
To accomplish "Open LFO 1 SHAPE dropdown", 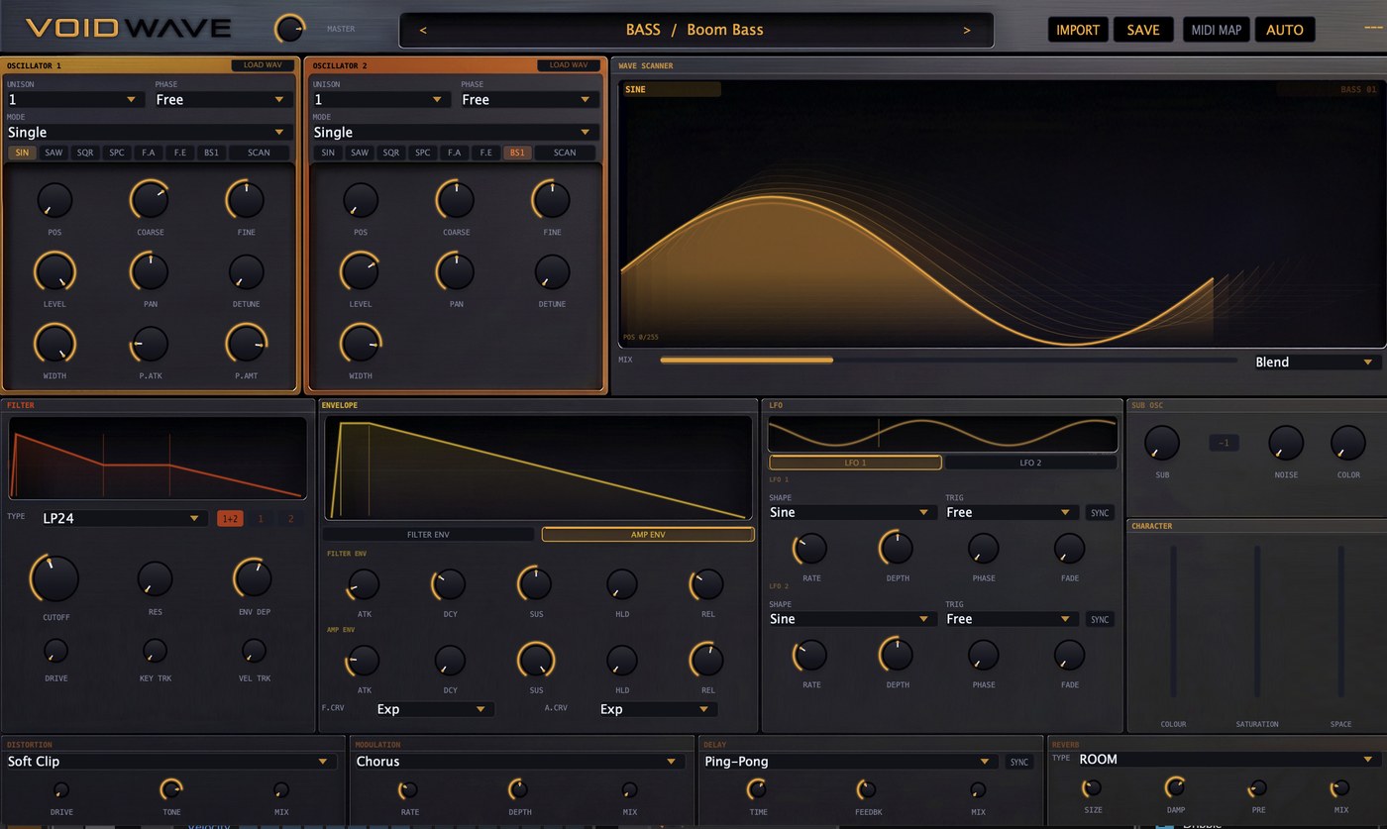I will [852, 512].
